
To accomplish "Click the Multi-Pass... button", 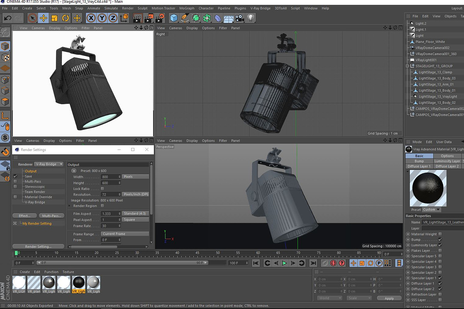I will click(51, 216).
